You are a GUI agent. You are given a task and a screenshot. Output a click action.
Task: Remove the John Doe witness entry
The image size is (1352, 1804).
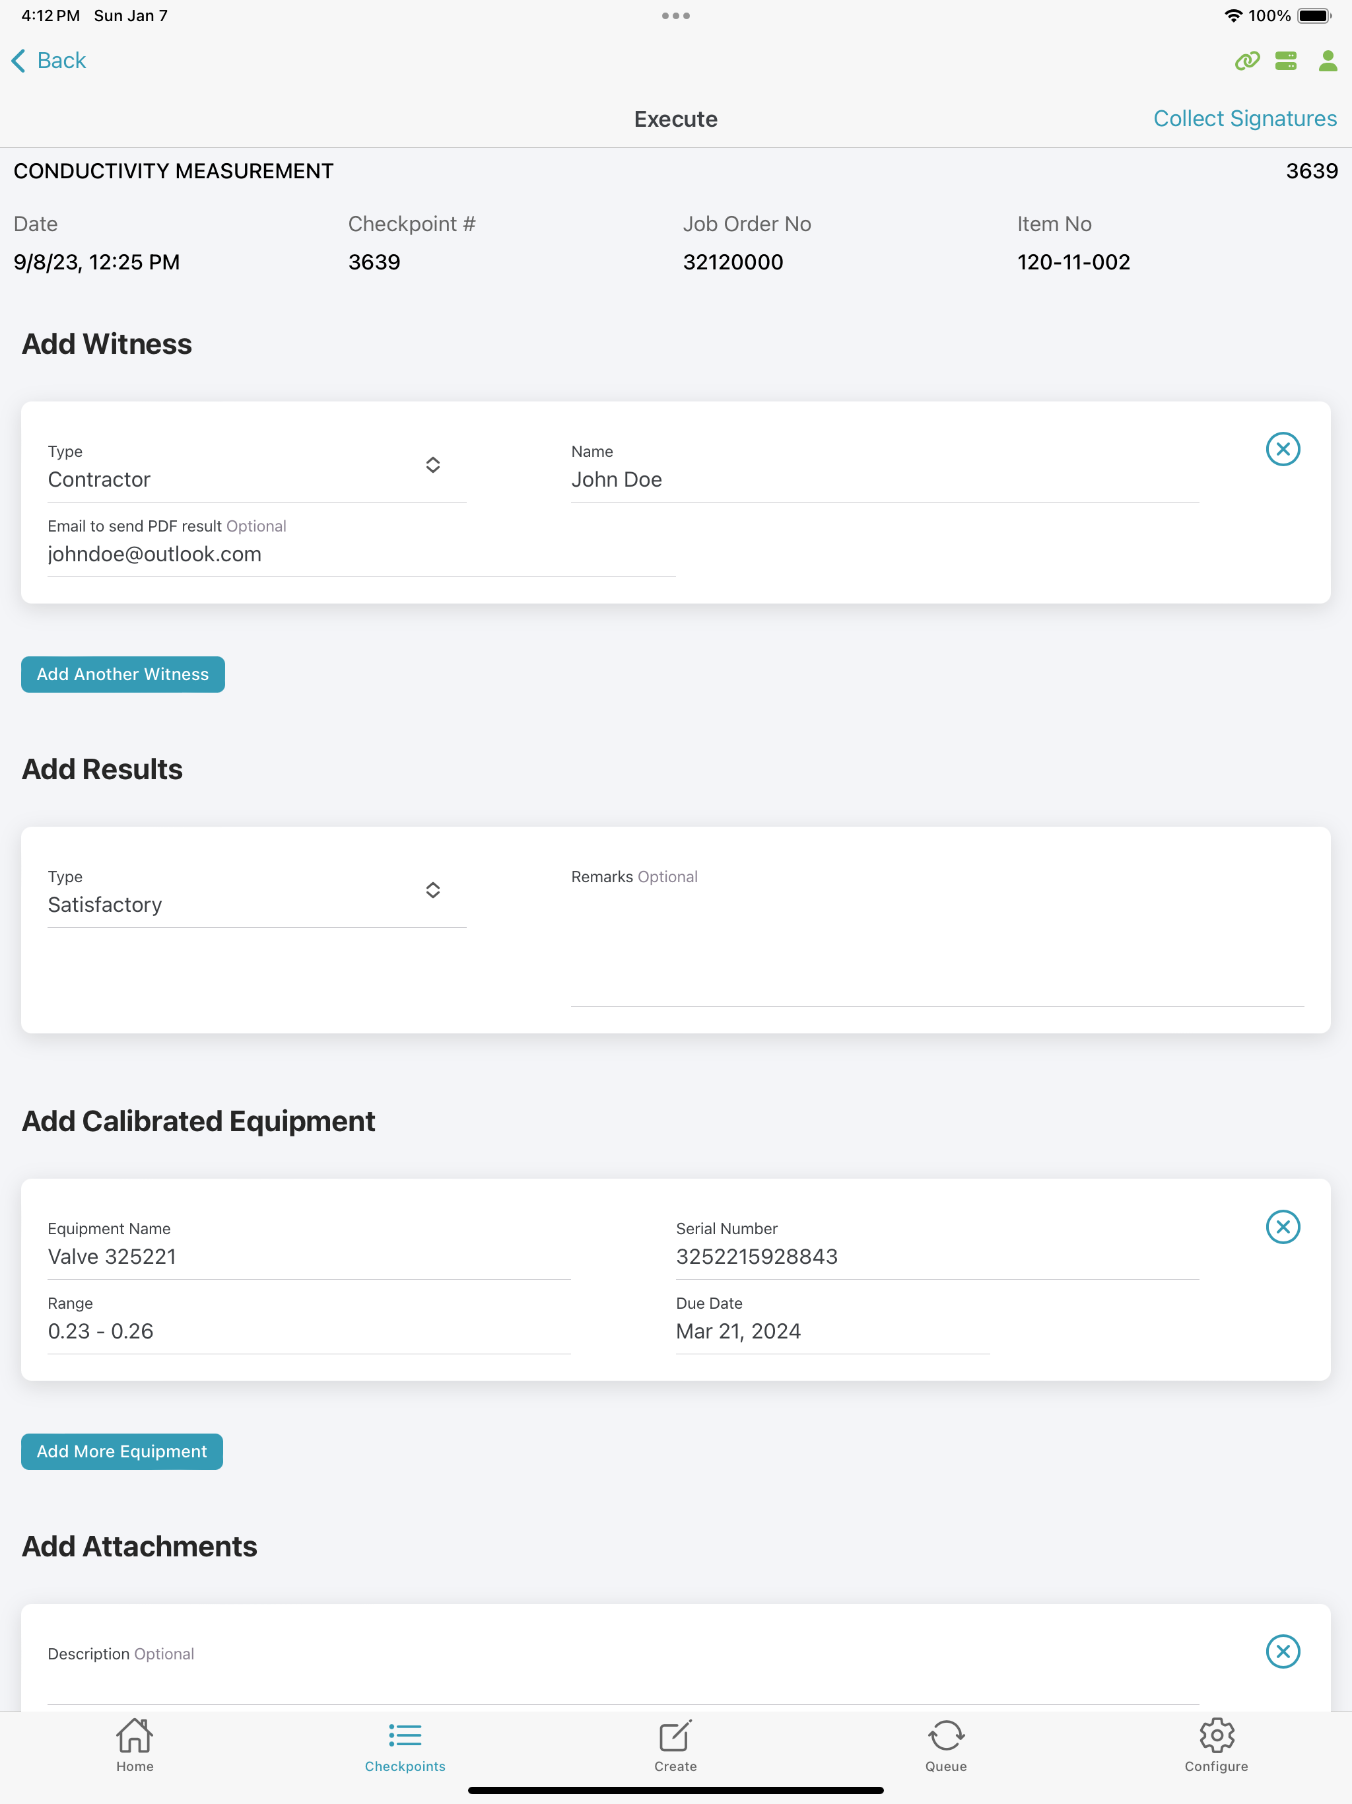(x=1282, y=450)
